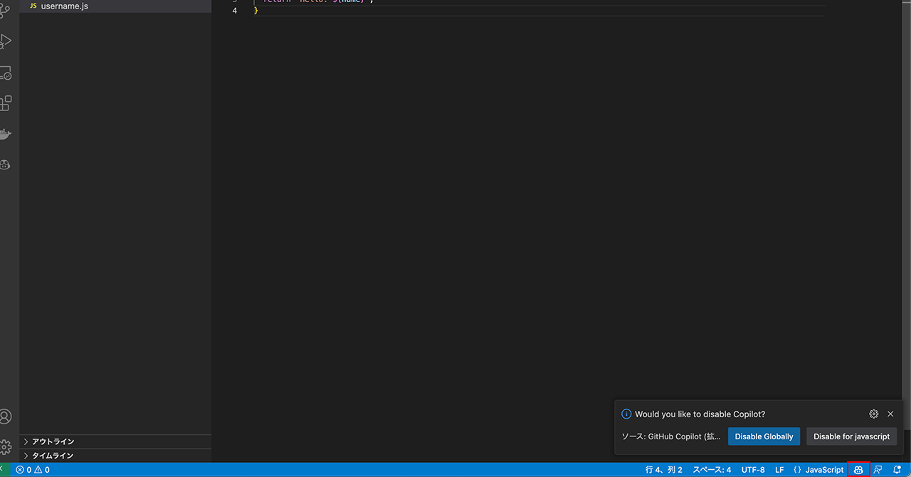
Task: Open notification settings gear in Copilot prompt
Action: [874, 414]
